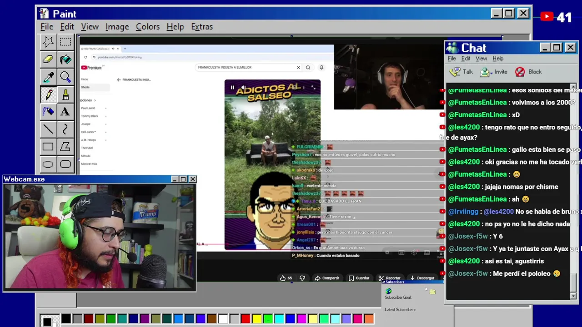582x327 pixels.
Task: Select the Ellipse tool
Action: (x=48, y=164)
